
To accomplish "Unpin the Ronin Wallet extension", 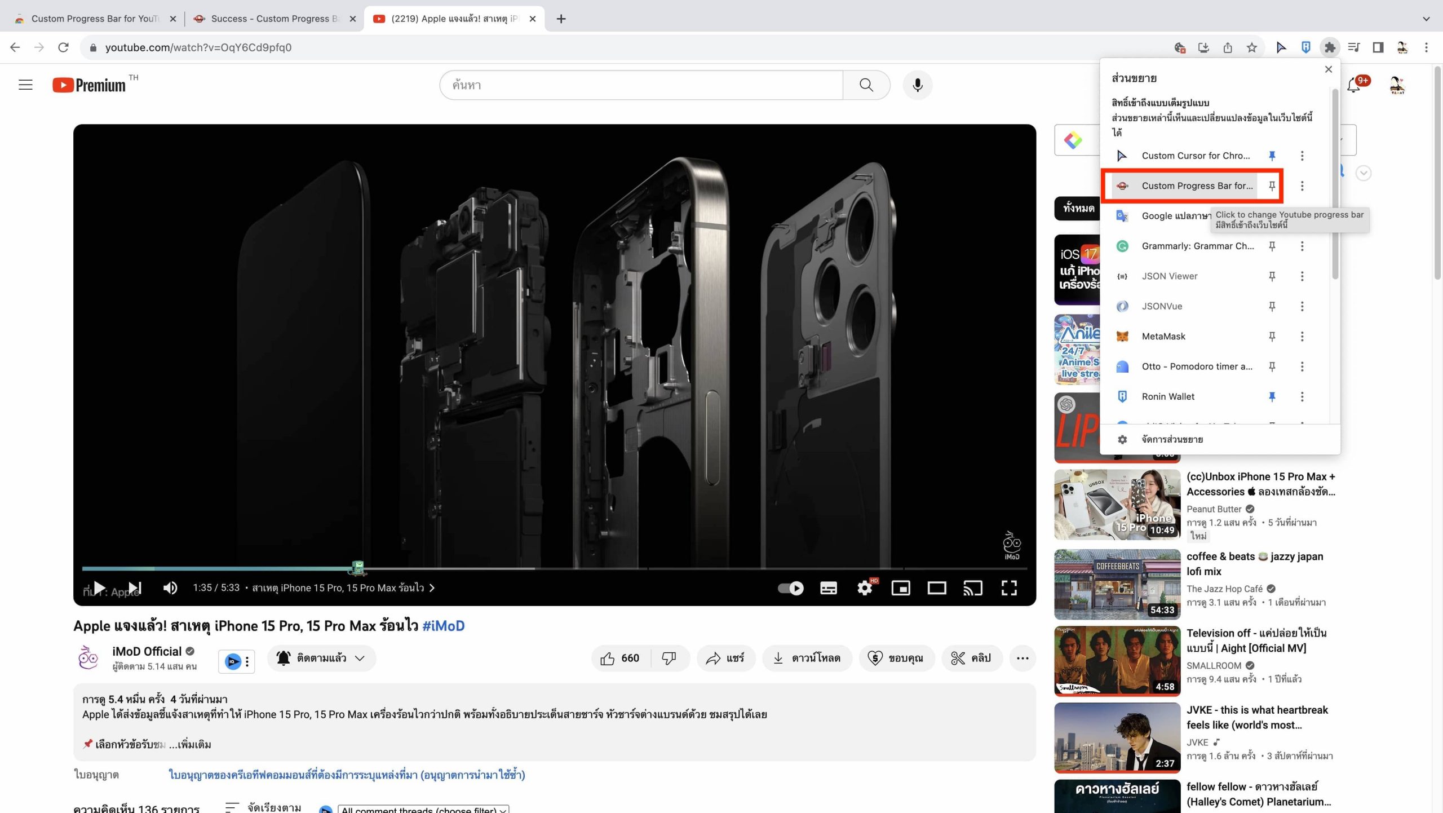I will click(x=1272, y=397).
